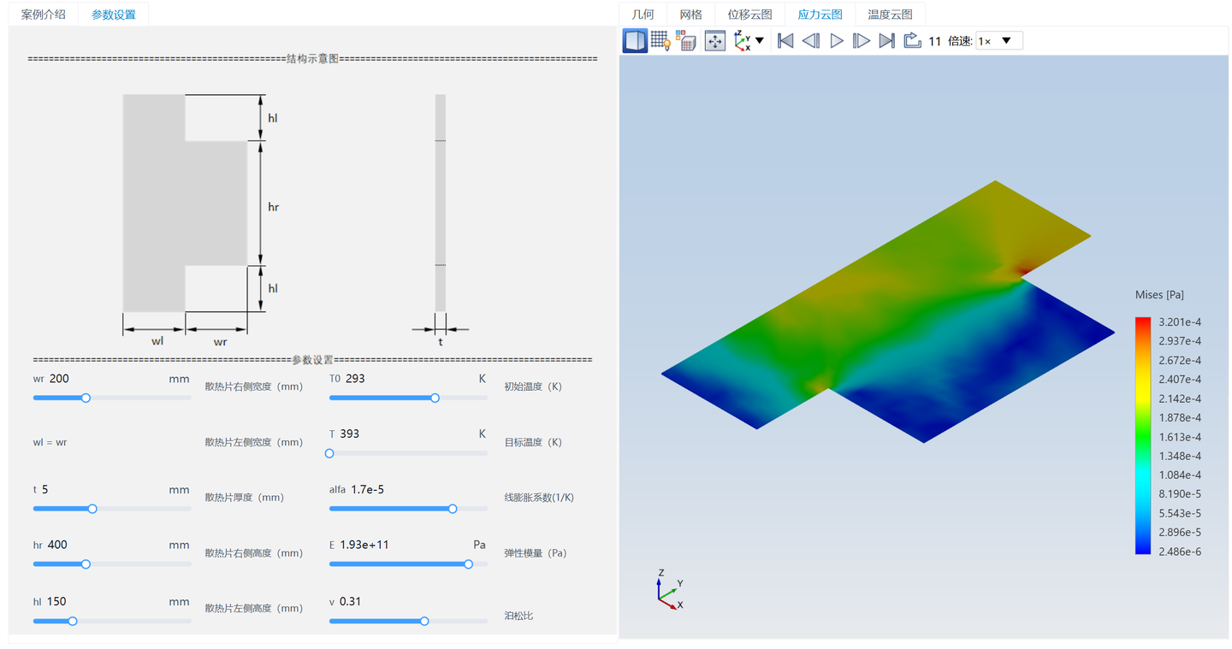The image size is (1232, 649).
Task: Toggle the mesh grid lighting icon
Action: pos(660,41)
